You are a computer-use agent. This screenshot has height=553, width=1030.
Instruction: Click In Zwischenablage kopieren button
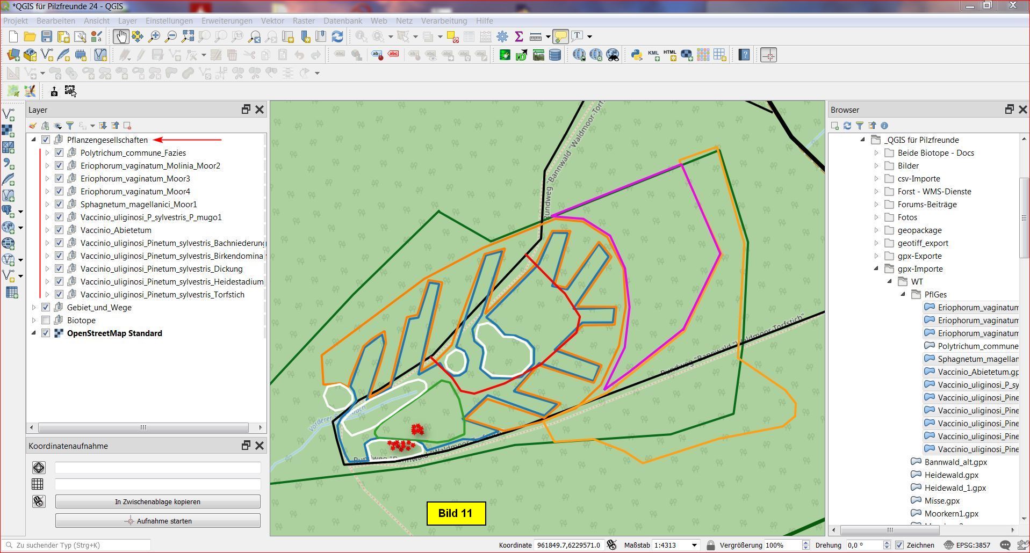(158, 501)
